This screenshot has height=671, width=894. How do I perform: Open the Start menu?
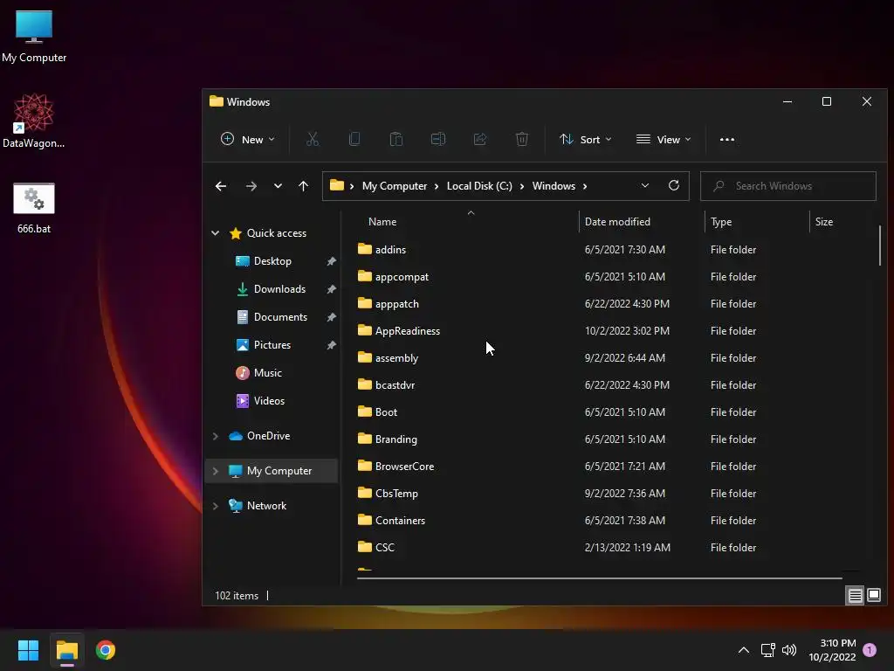28,650
